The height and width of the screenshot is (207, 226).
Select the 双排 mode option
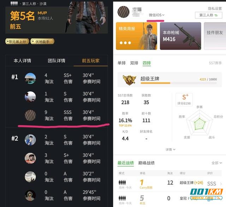(134, 63)
